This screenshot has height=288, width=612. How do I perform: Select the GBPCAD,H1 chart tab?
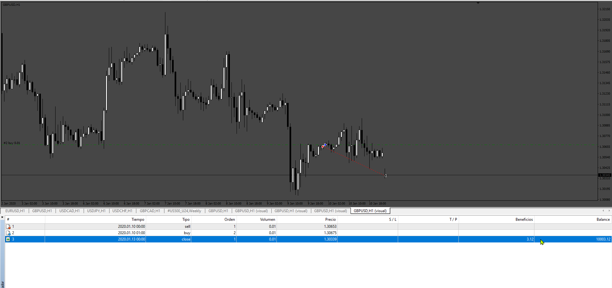150,211
